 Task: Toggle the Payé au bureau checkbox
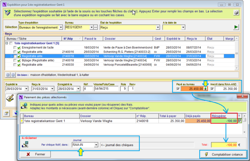tap(178, 89)
